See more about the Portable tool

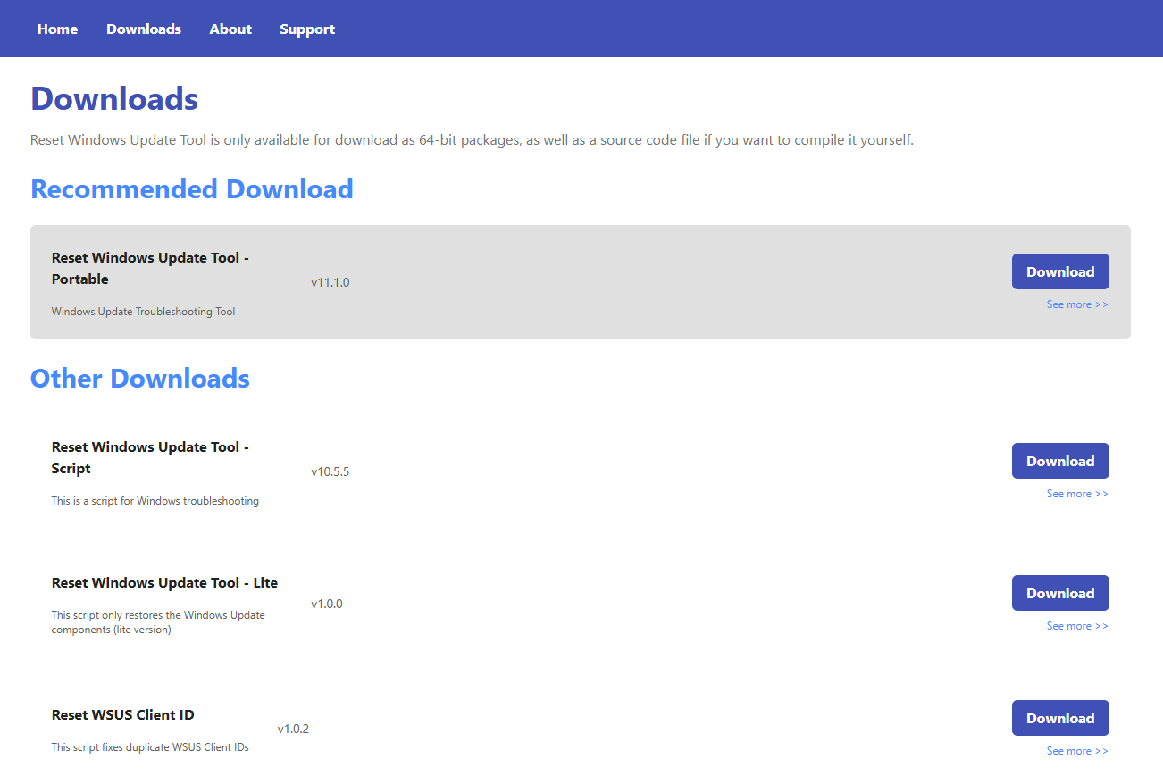(x=1077, y=304)
